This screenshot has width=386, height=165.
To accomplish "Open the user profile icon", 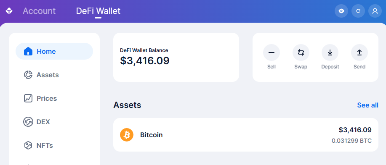I will 375,11.
